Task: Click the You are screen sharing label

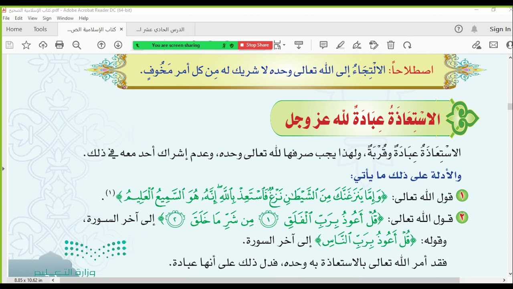Action: 176,45
